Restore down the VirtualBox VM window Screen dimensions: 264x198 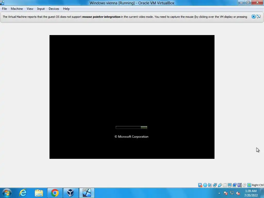pos(248,3)
